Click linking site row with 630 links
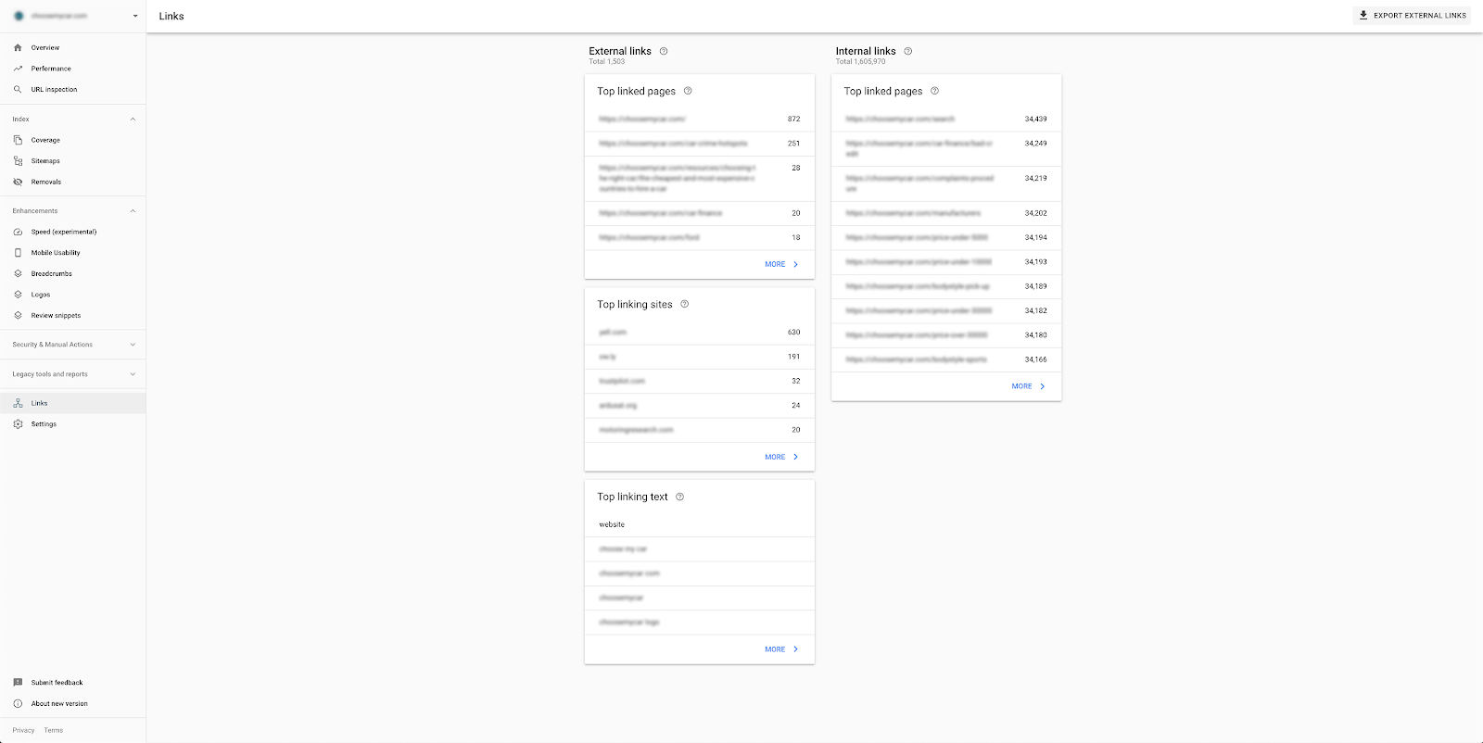Screen dimensions: 1483x743 tap(700, 332)
